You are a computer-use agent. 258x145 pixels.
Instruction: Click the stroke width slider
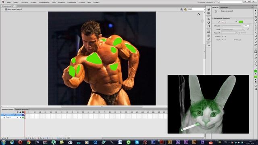point(231,26)
